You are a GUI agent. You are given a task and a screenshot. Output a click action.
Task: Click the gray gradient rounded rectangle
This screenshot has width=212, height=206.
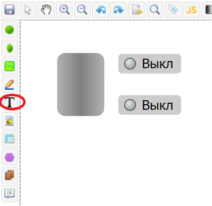tap(81, 84)
